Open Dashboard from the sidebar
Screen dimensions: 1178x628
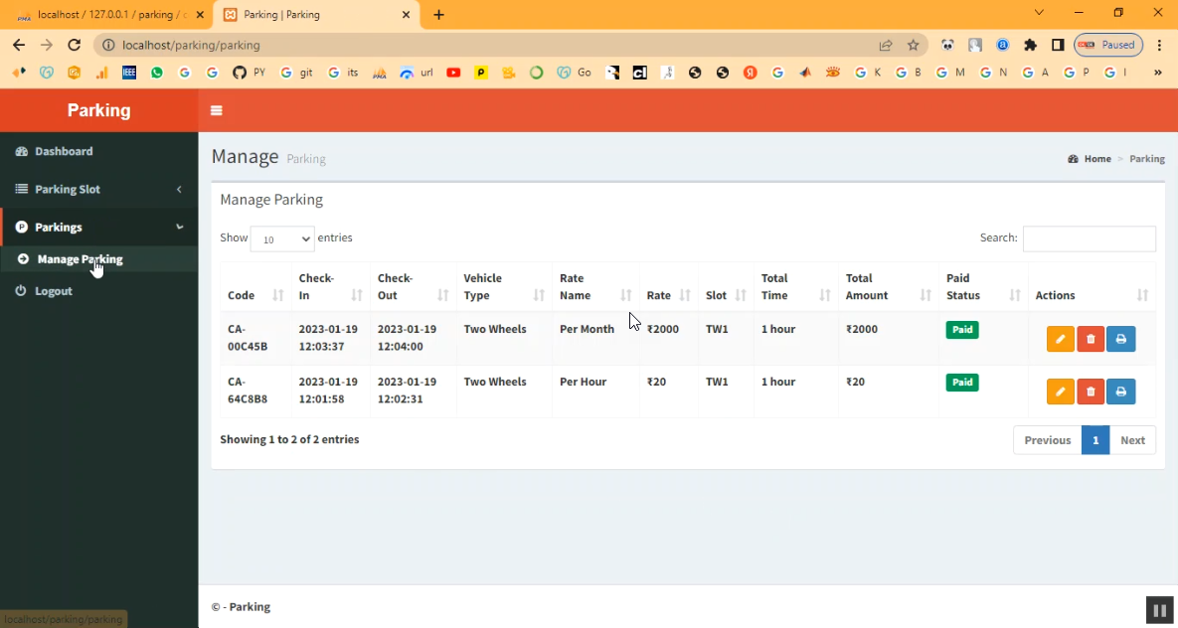point(64,151)
